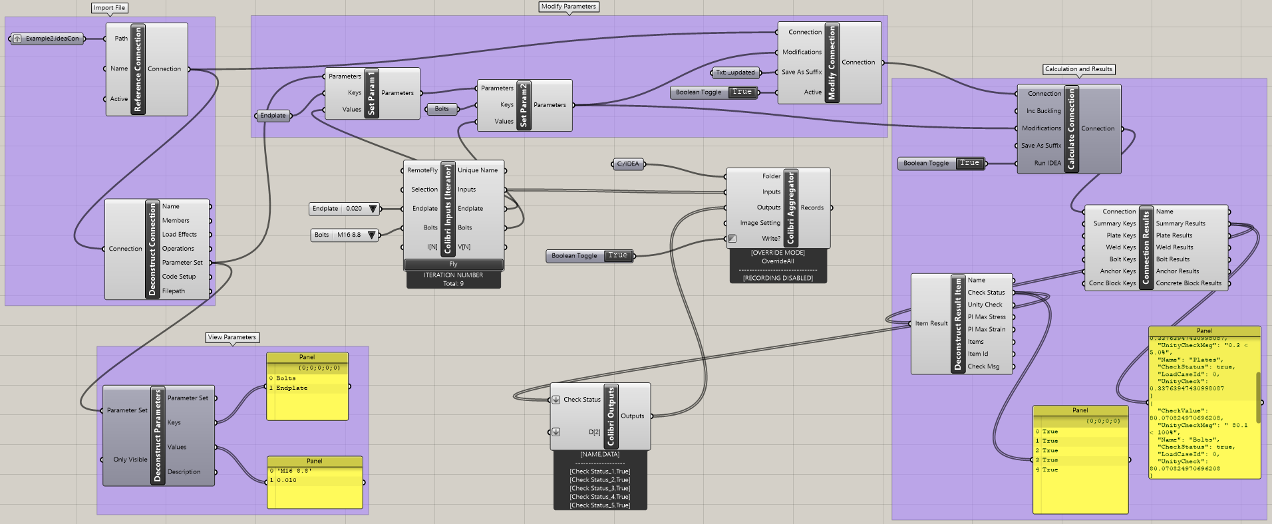Select the Modify Parameters group label
1272x524 pixels.
[x=568, y=7]
